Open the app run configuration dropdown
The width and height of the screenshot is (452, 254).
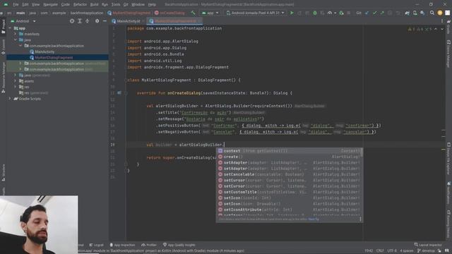click(x=210, y=13)
